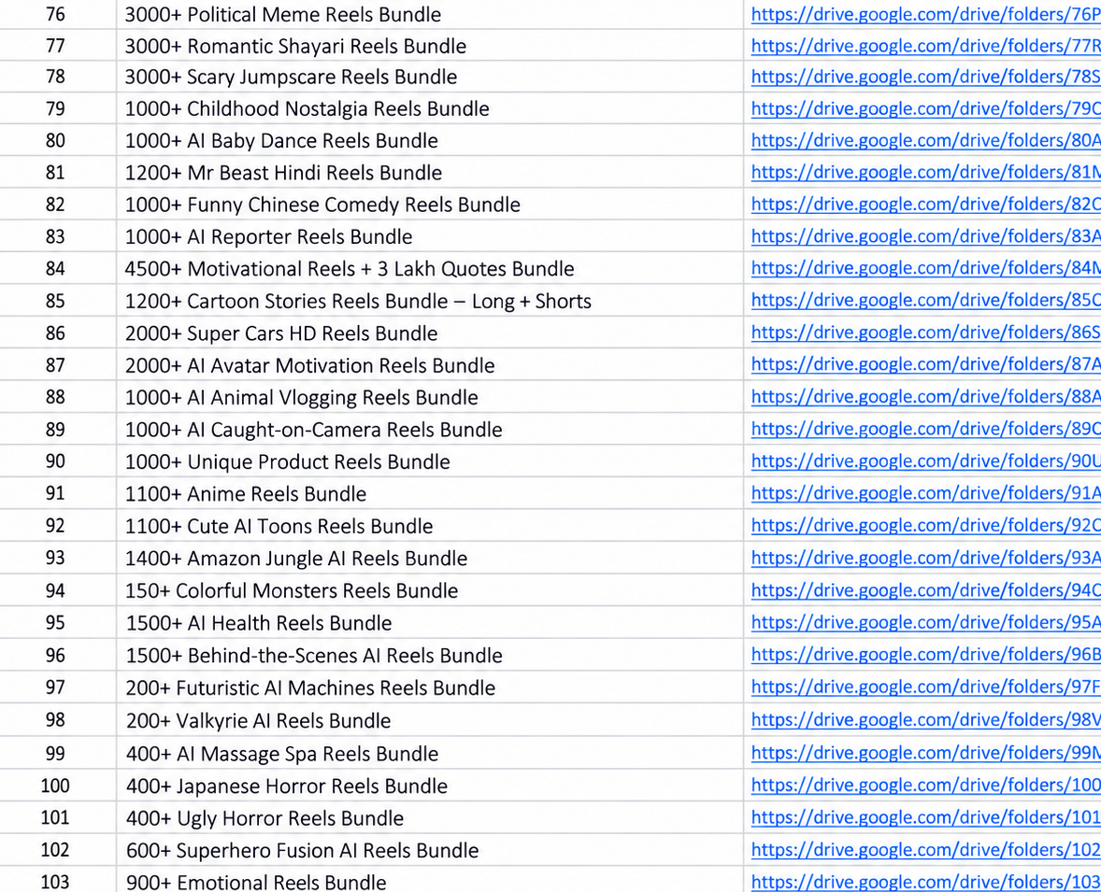1101x893 pixels.
Task: Select '1000+ AI Caught-on-Camera Reels Bundle' cell
Action: (x=430, y=430)
